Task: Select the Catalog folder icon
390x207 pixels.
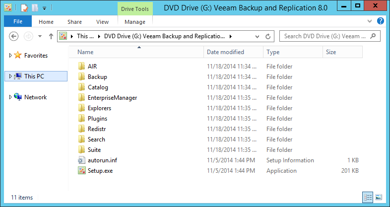Action: coord(81,87)
